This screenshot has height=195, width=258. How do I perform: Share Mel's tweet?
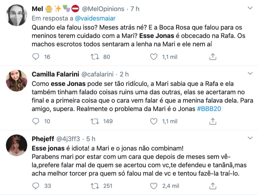pyautogui.click(x=213, y=57)
